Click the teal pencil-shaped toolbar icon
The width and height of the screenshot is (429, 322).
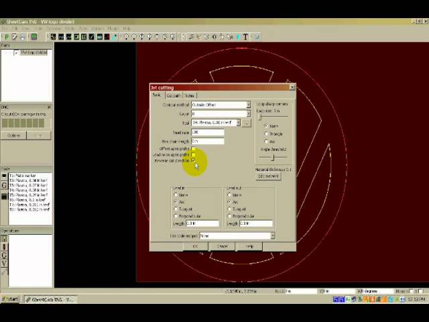click(x=115, y=37)
